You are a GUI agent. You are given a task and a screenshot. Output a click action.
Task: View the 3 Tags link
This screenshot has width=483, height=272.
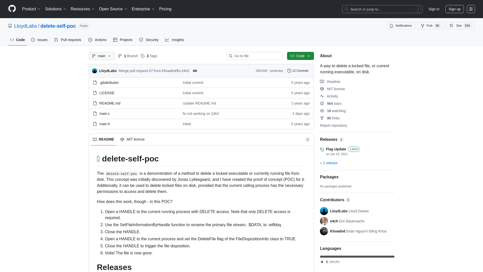point(149,56)
